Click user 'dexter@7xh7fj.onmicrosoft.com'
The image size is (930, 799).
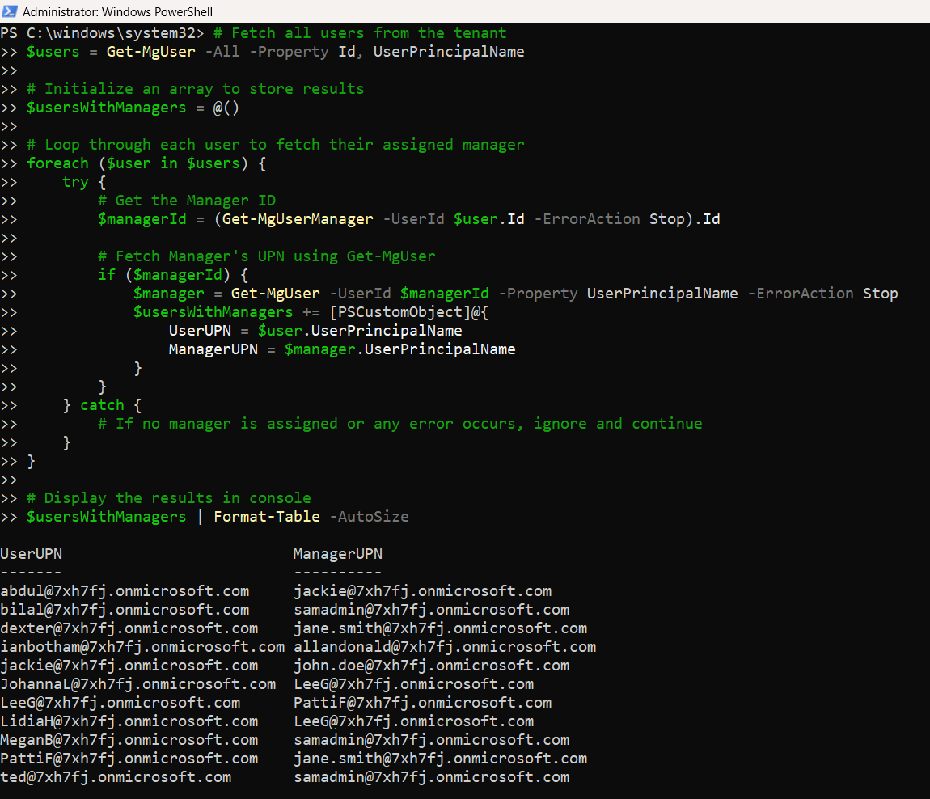tap(129, 628)
